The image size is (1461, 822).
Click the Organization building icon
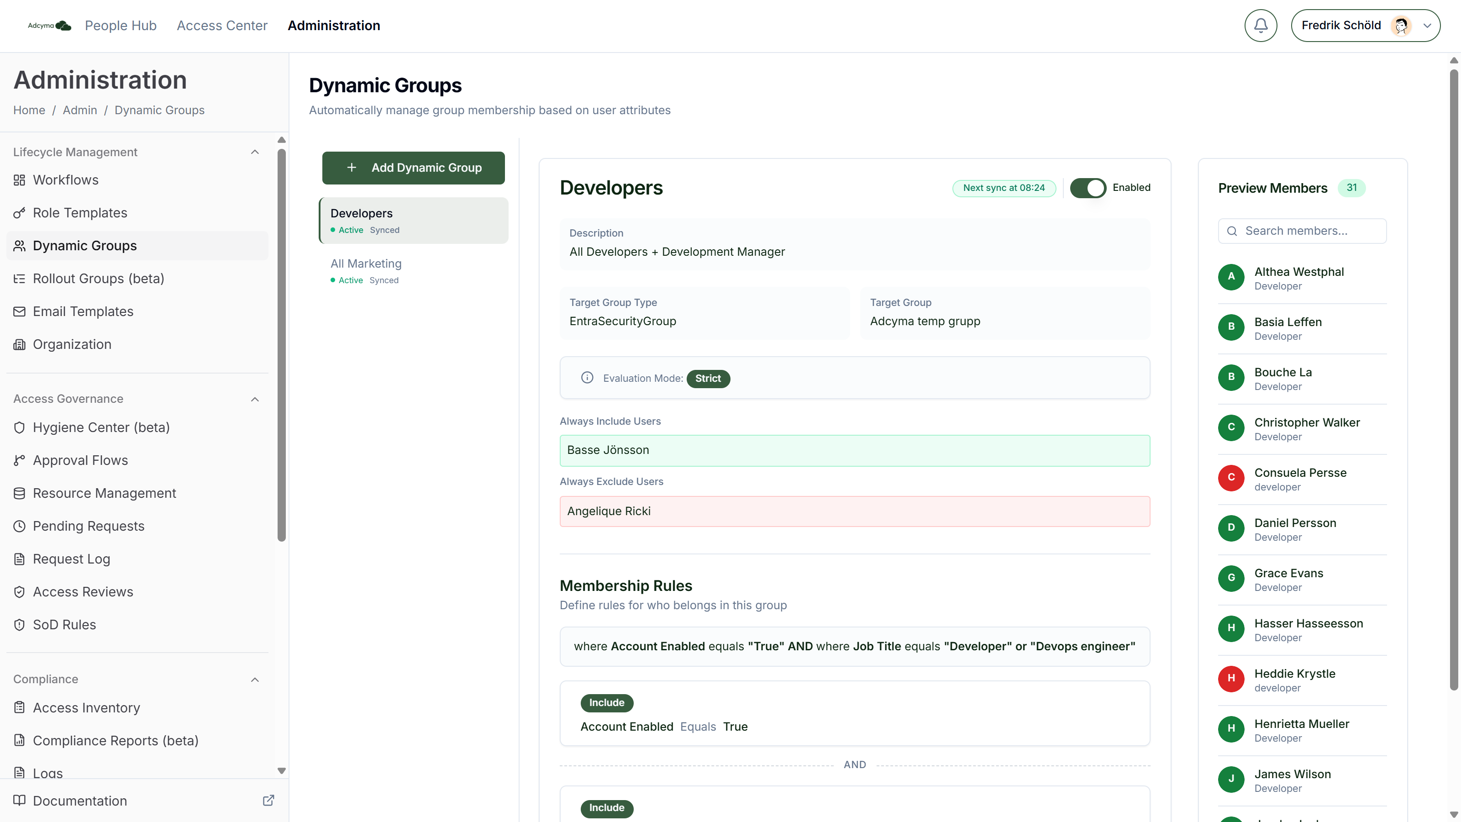pos(19,344)
